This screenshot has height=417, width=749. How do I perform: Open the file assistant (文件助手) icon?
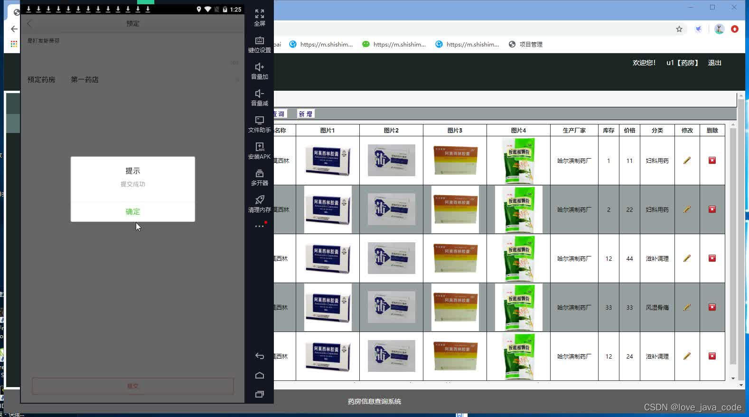coord(259,121)
